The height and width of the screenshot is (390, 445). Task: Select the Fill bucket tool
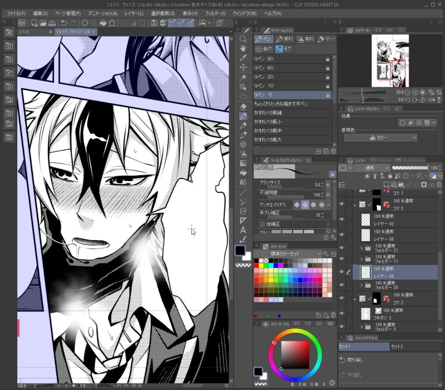coord(243,173)
